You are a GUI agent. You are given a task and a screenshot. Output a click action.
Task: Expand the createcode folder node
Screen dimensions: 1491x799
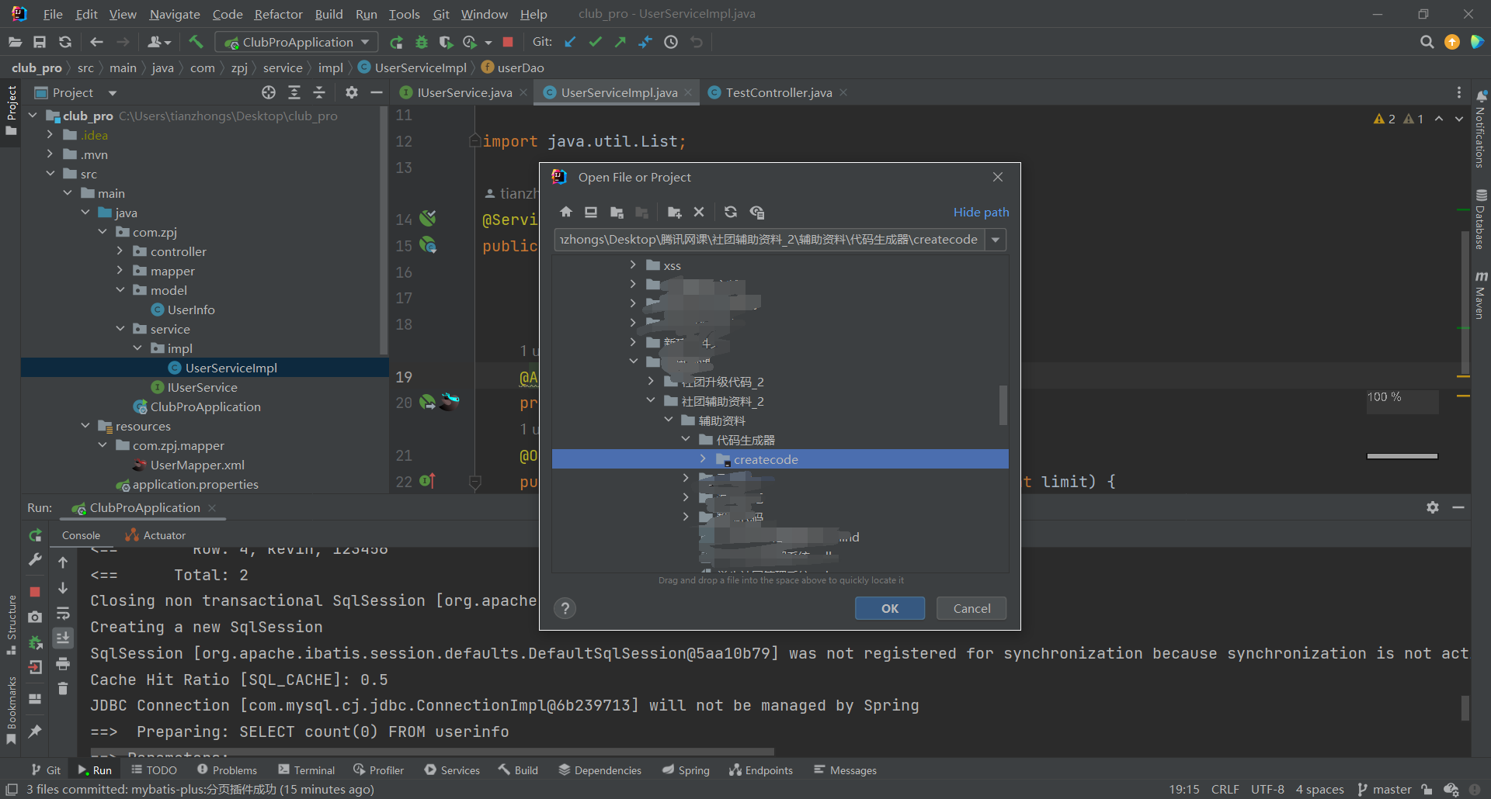(703, 459)
